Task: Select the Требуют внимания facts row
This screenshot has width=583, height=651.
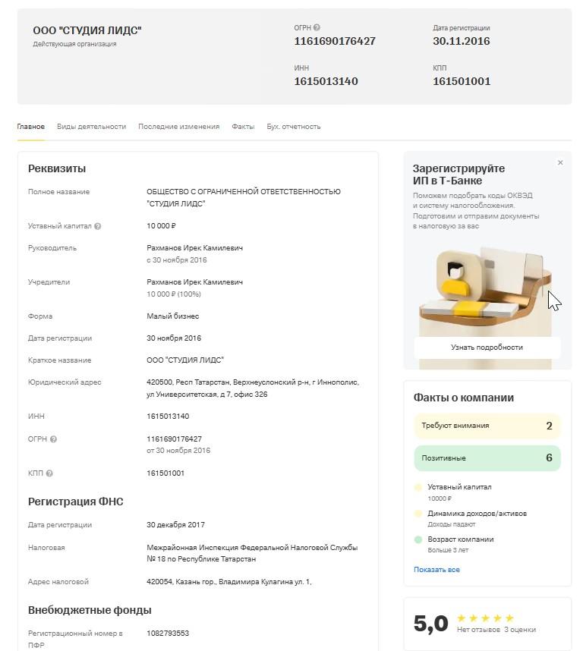Action: 487,426
